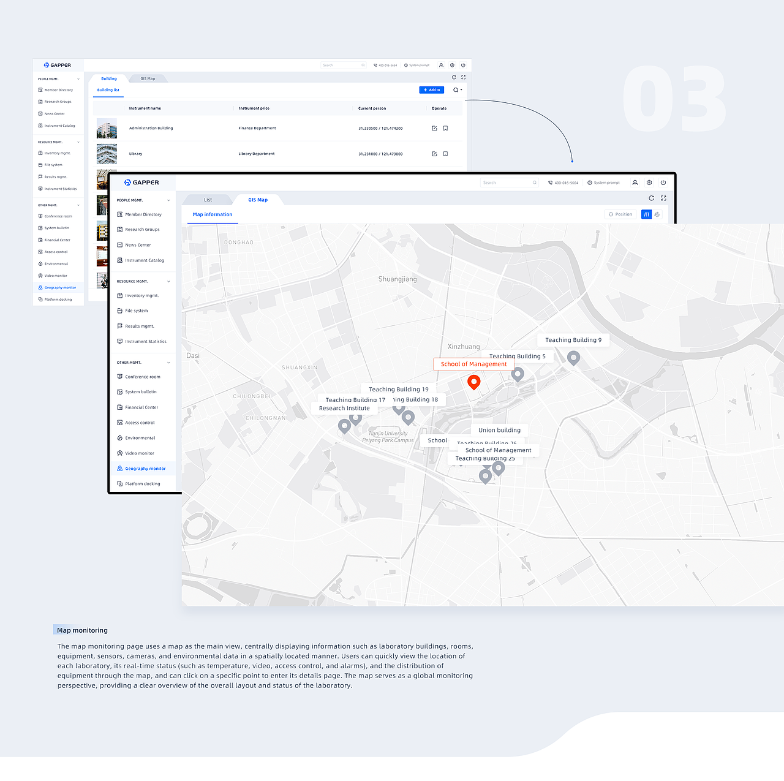The image size is (784, 781).
Task: Click Results mgmt. flag icon in front sidebar
Action: pyautogui.click(x=120, y=326)
